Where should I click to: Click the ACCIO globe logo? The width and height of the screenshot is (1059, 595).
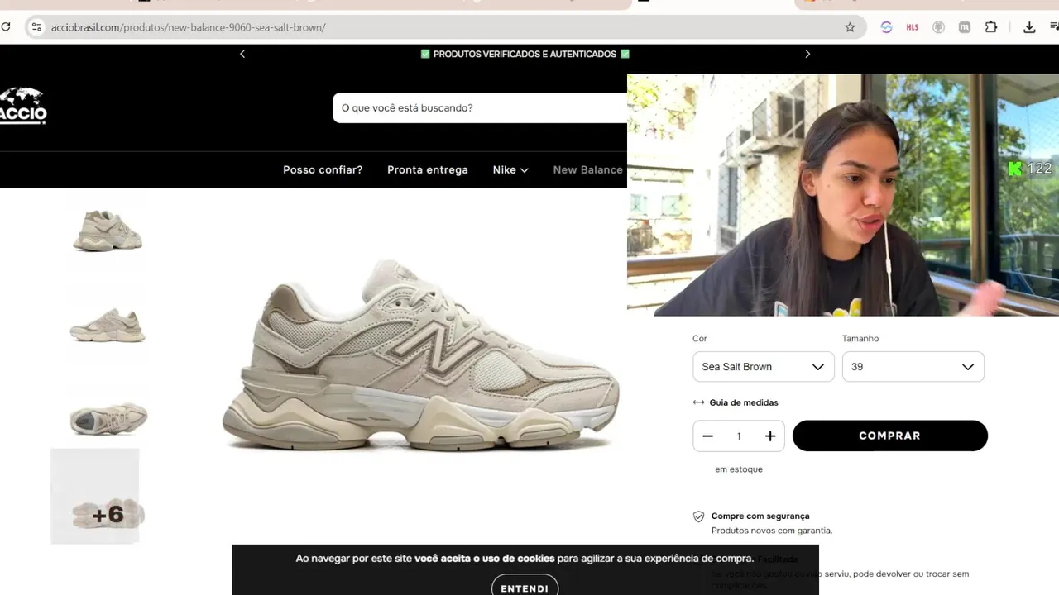[23, 106]
